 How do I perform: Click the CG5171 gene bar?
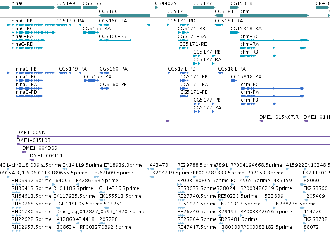(x=178, y=16)
